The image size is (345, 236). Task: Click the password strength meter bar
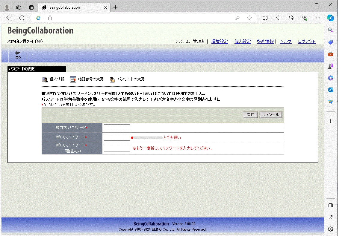[x=147, y=138]
